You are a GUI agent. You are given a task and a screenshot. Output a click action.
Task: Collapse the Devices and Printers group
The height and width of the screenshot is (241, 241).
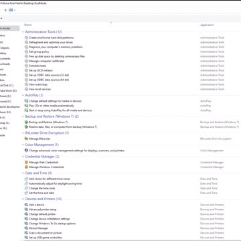[23, 199]
